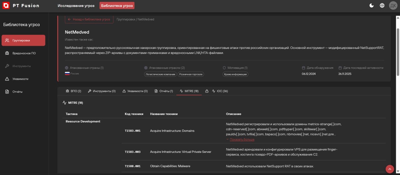Click the shield icon beside Мотивация
This screenshot has width=400, height=175.
pos(224,68)
